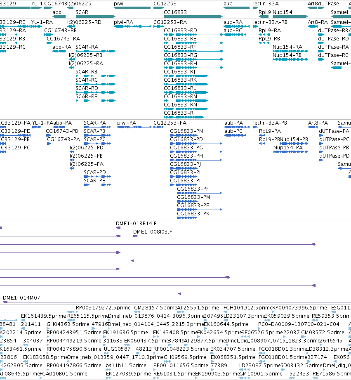Select the FGH104D12.5prime EST label
Viewport: 351px width, 380px height.
248,308
